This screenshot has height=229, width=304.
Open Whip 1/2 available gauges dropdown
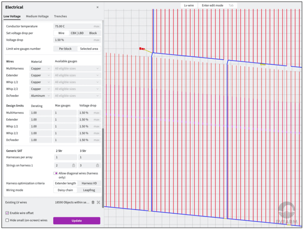[77, 82]
